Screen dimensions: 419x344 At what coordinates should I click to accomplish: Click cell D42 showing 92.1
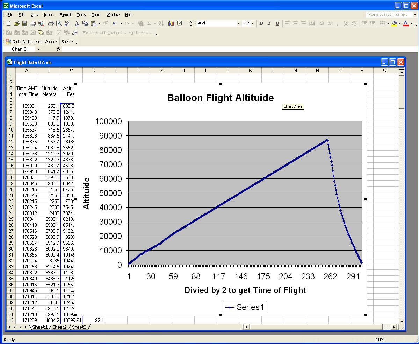point(94,320)
